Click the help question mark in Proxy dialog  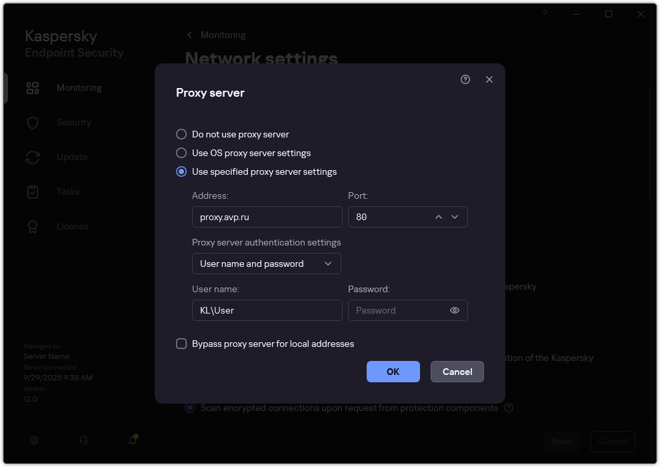(465, 79)
